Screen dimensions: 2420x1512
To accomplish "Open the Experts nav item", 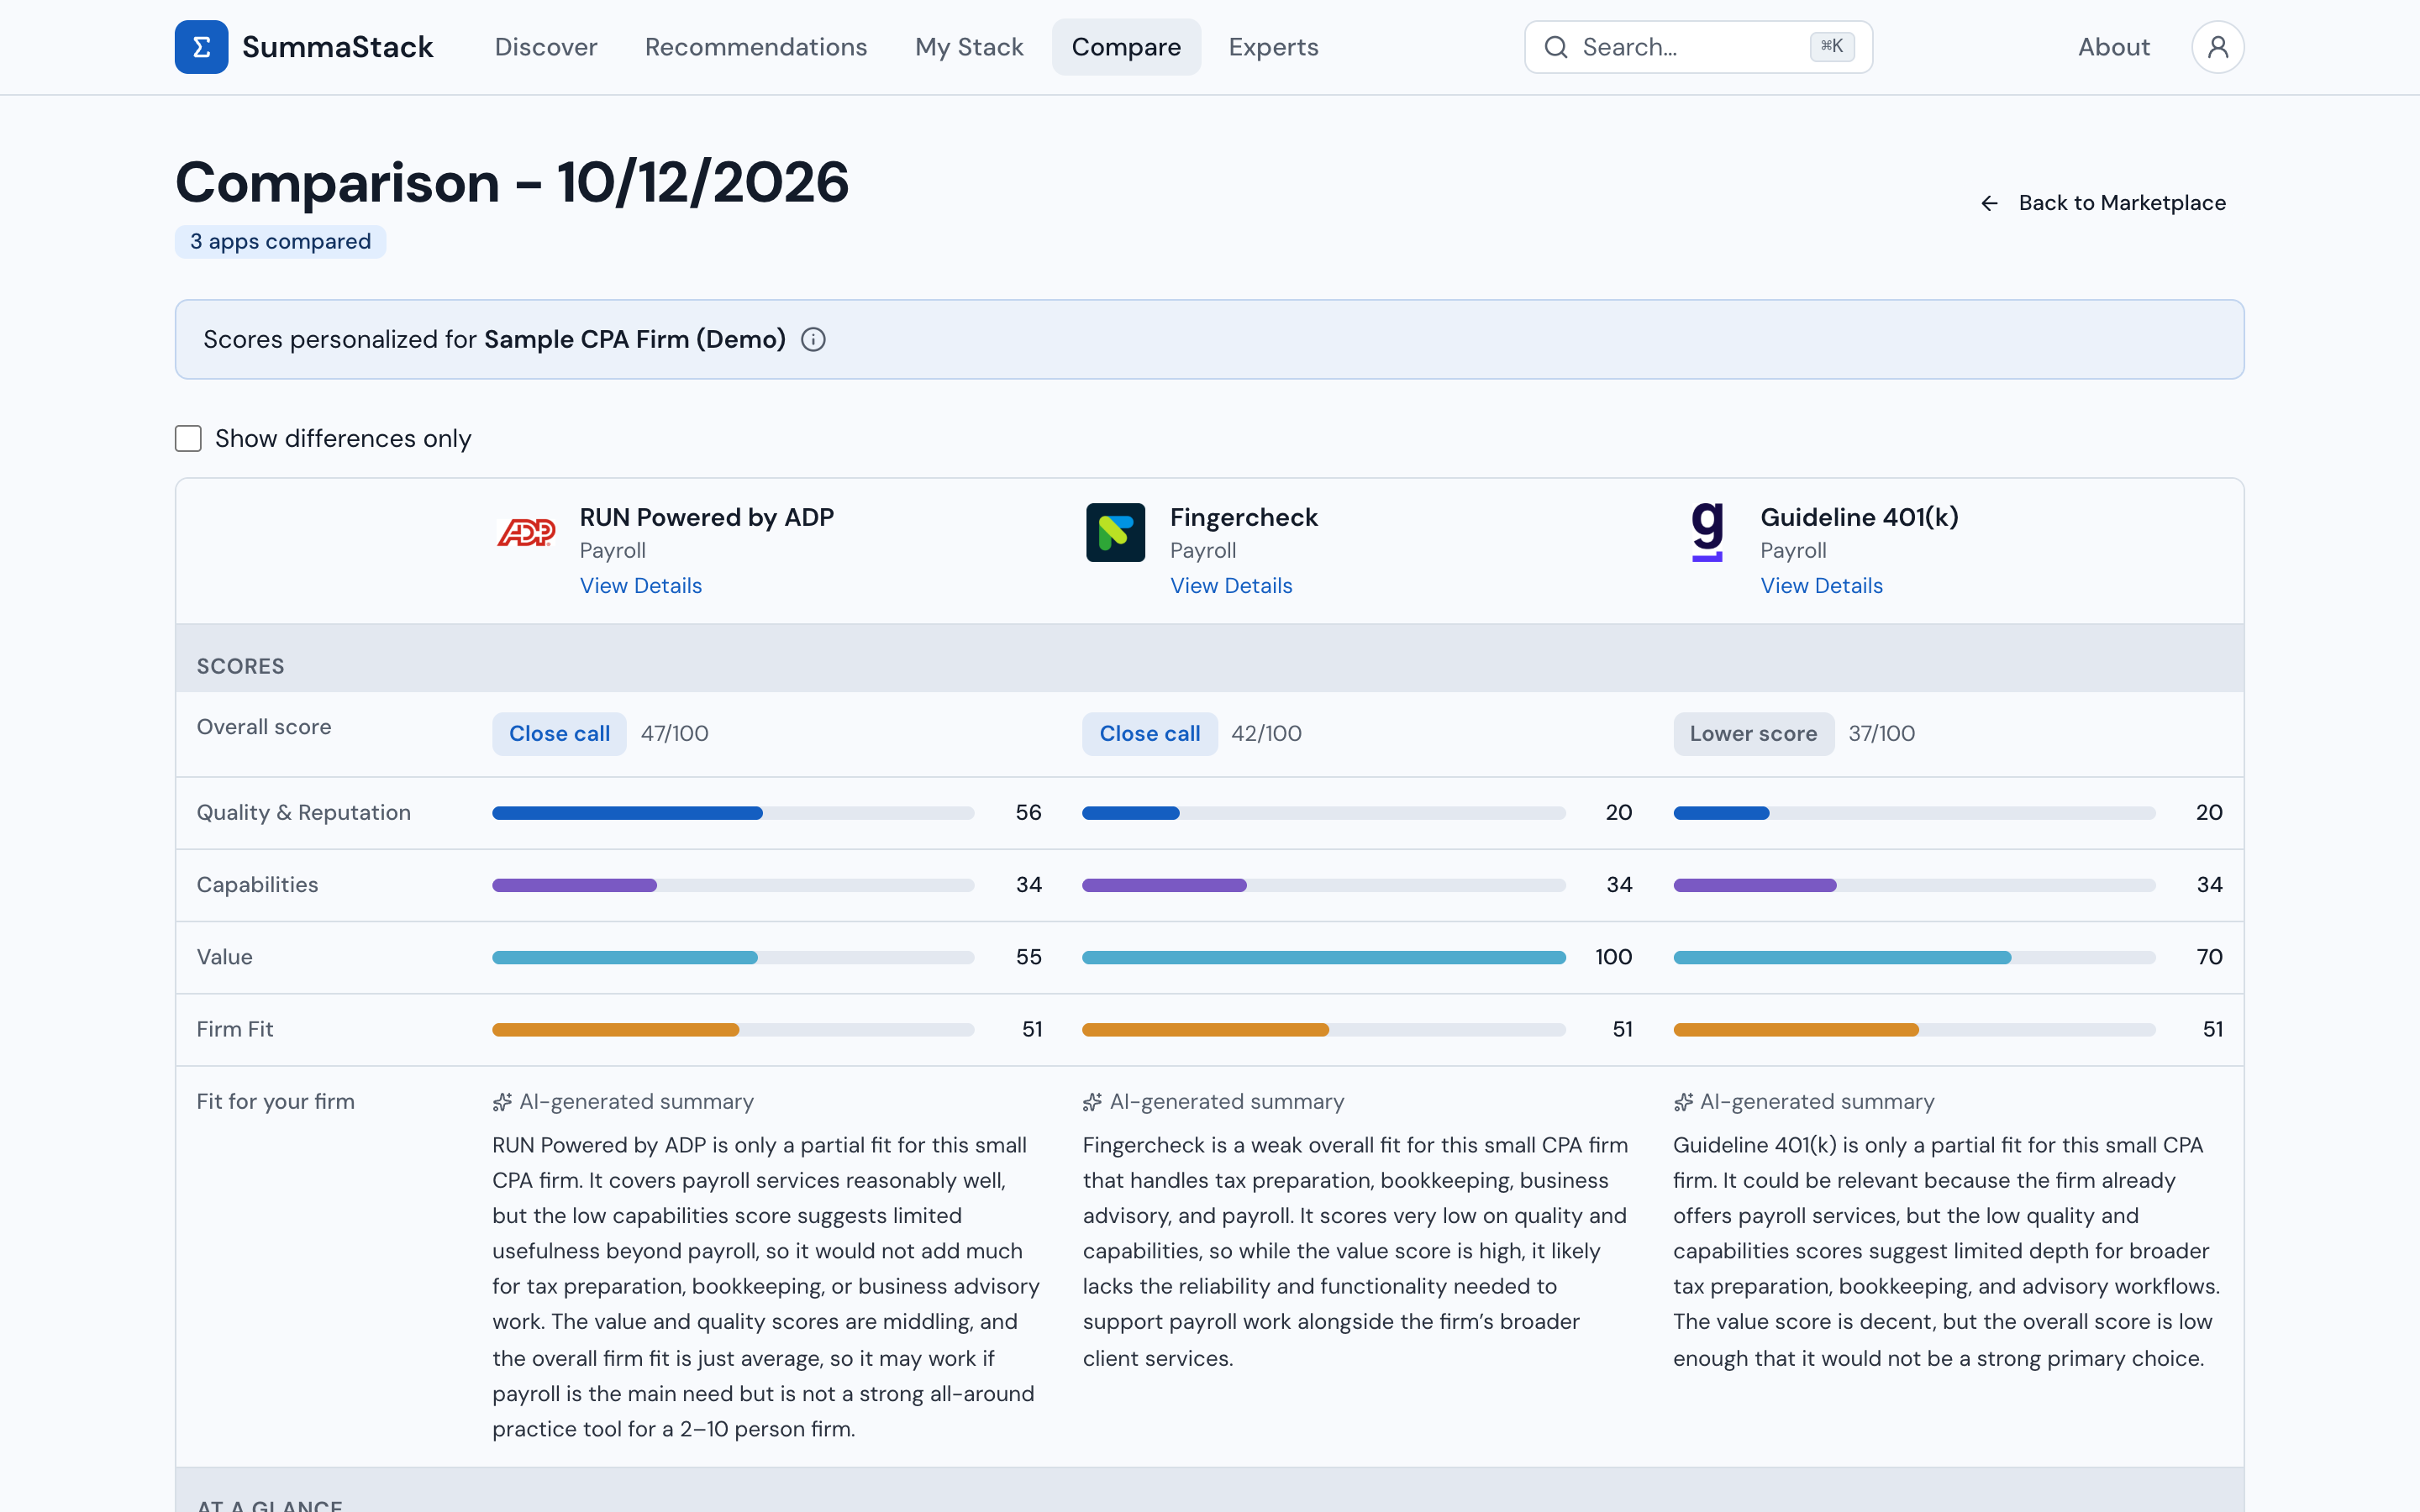I will [x=1273, y=47].
